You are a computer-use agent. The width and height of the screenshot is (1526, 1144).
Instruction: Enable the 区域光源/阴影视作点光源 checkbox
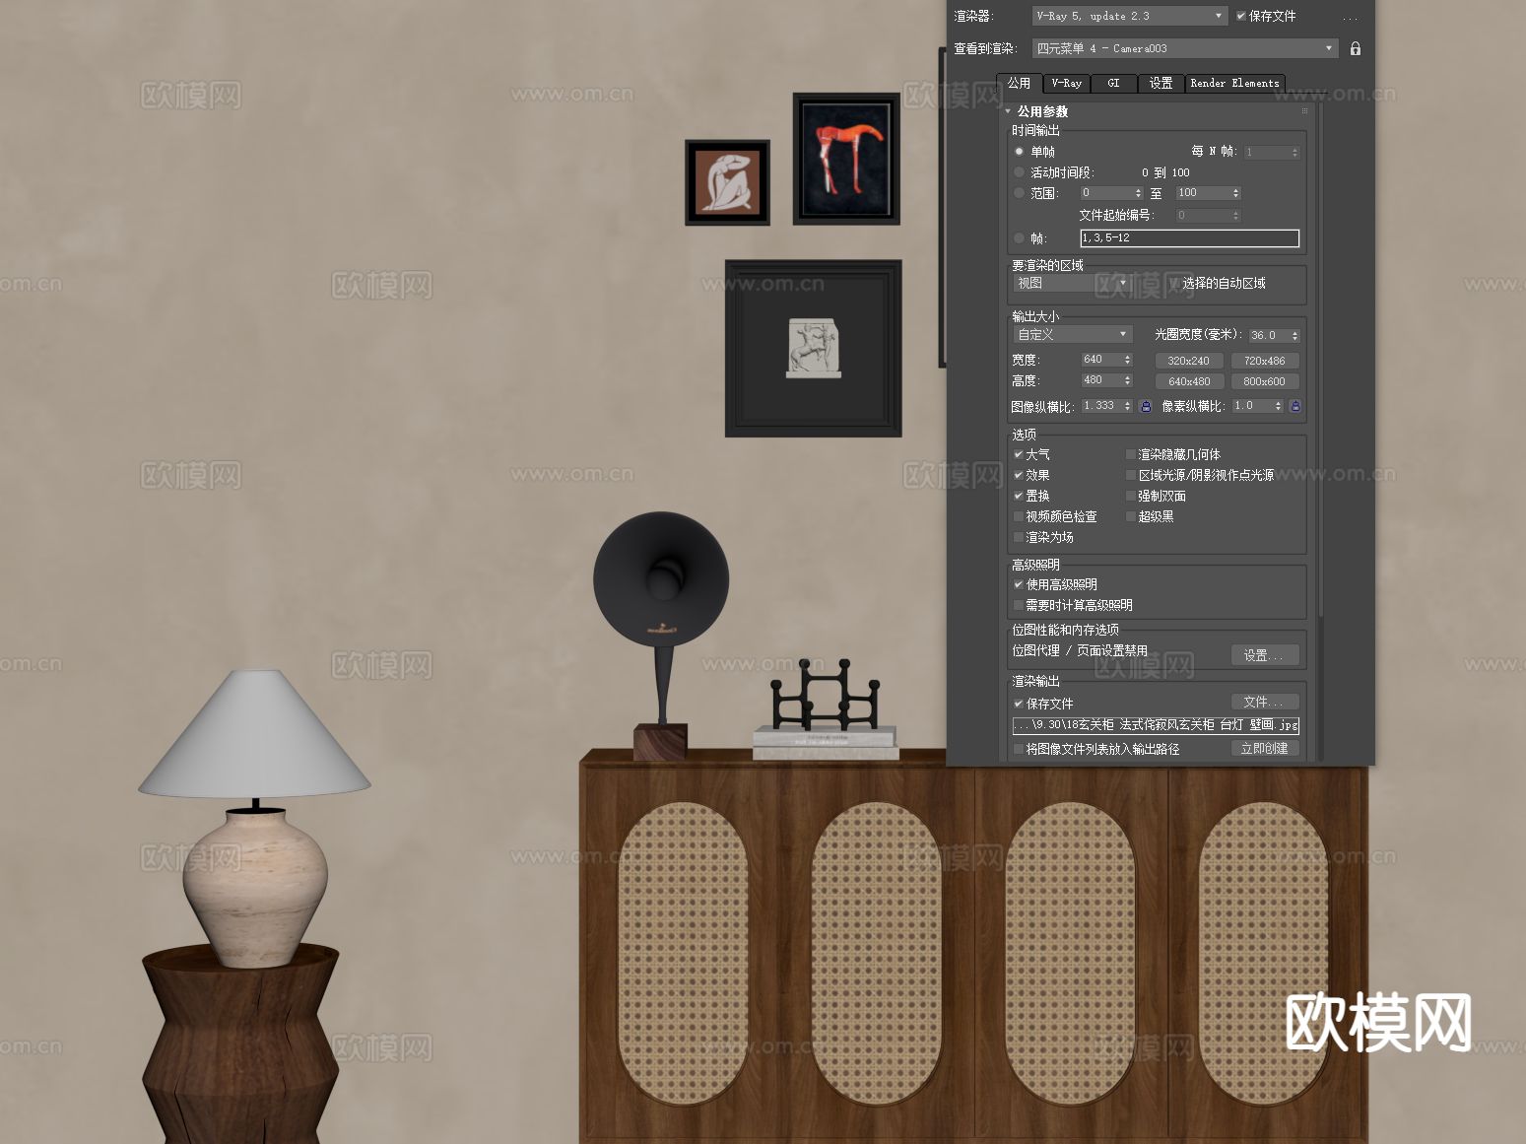pyautogui.click(x=1131, y=475)
